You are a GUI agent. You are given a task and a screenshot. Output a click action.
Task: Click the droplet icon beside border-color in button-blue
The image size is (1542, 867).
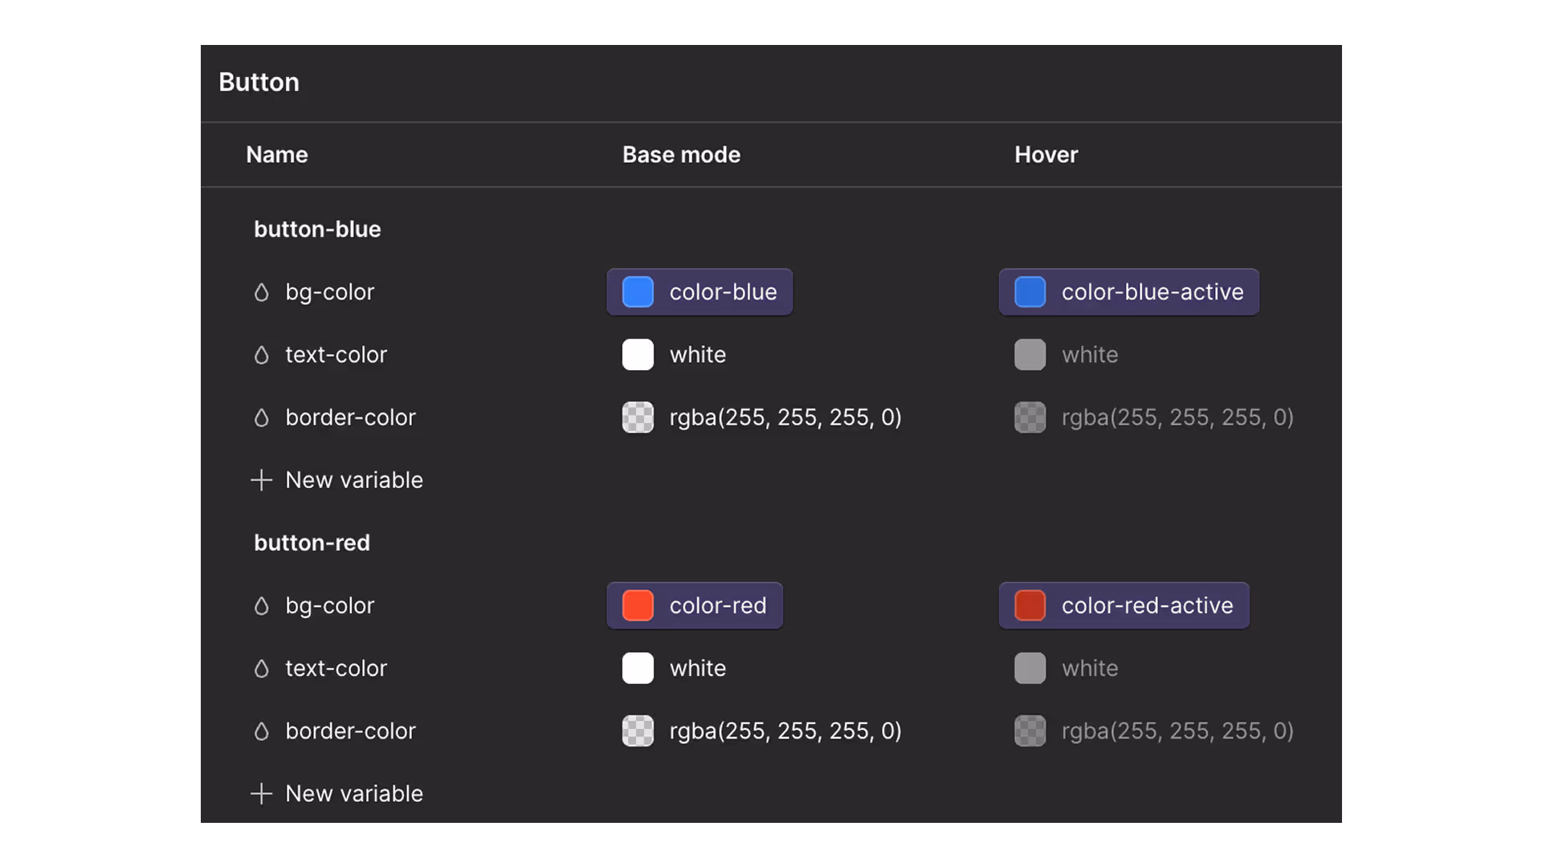coord(262,417)
